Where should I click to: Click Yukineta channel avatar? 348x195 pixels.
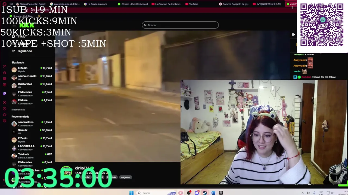[x=14, y=156]
